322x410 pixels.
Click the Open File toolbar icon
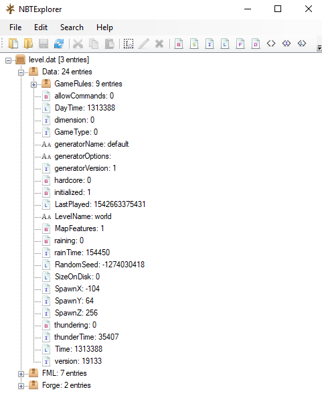[x=13, y=44]
